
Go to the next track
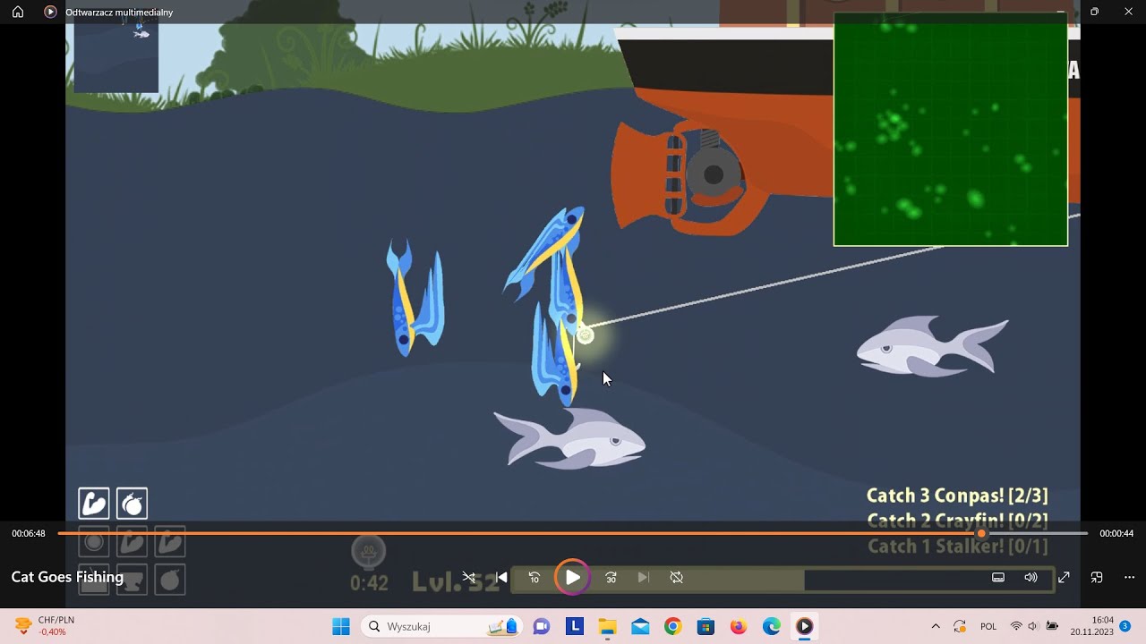point(643,578)
